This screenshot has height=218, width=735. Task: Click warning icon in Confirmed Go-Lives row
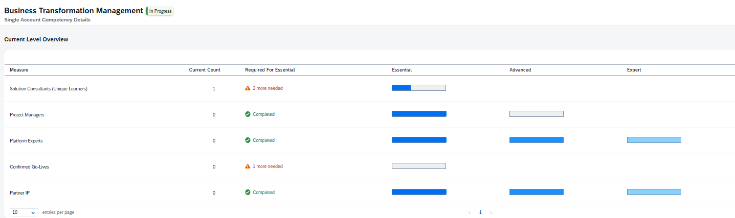248,166
